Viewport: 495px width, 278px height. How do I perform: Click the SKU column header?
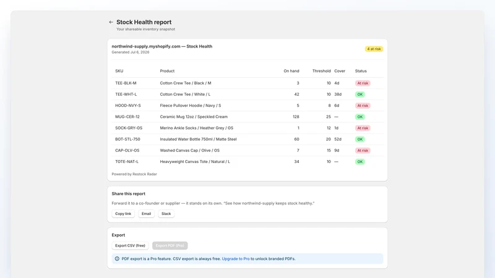point(119,71)
